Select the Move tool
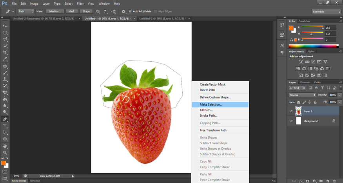 point(5,26)
